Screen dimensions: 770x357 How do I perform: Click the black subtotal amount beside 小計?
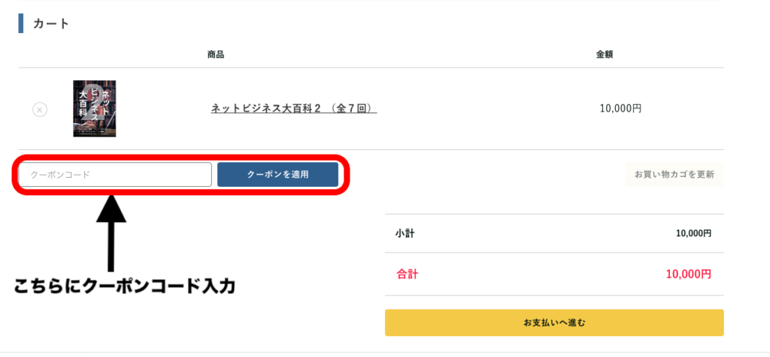pos(693,234)
